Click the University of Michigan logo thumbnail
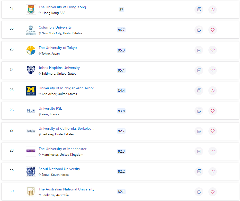Viewport: 240px width, 201px height. click(31, 91)
